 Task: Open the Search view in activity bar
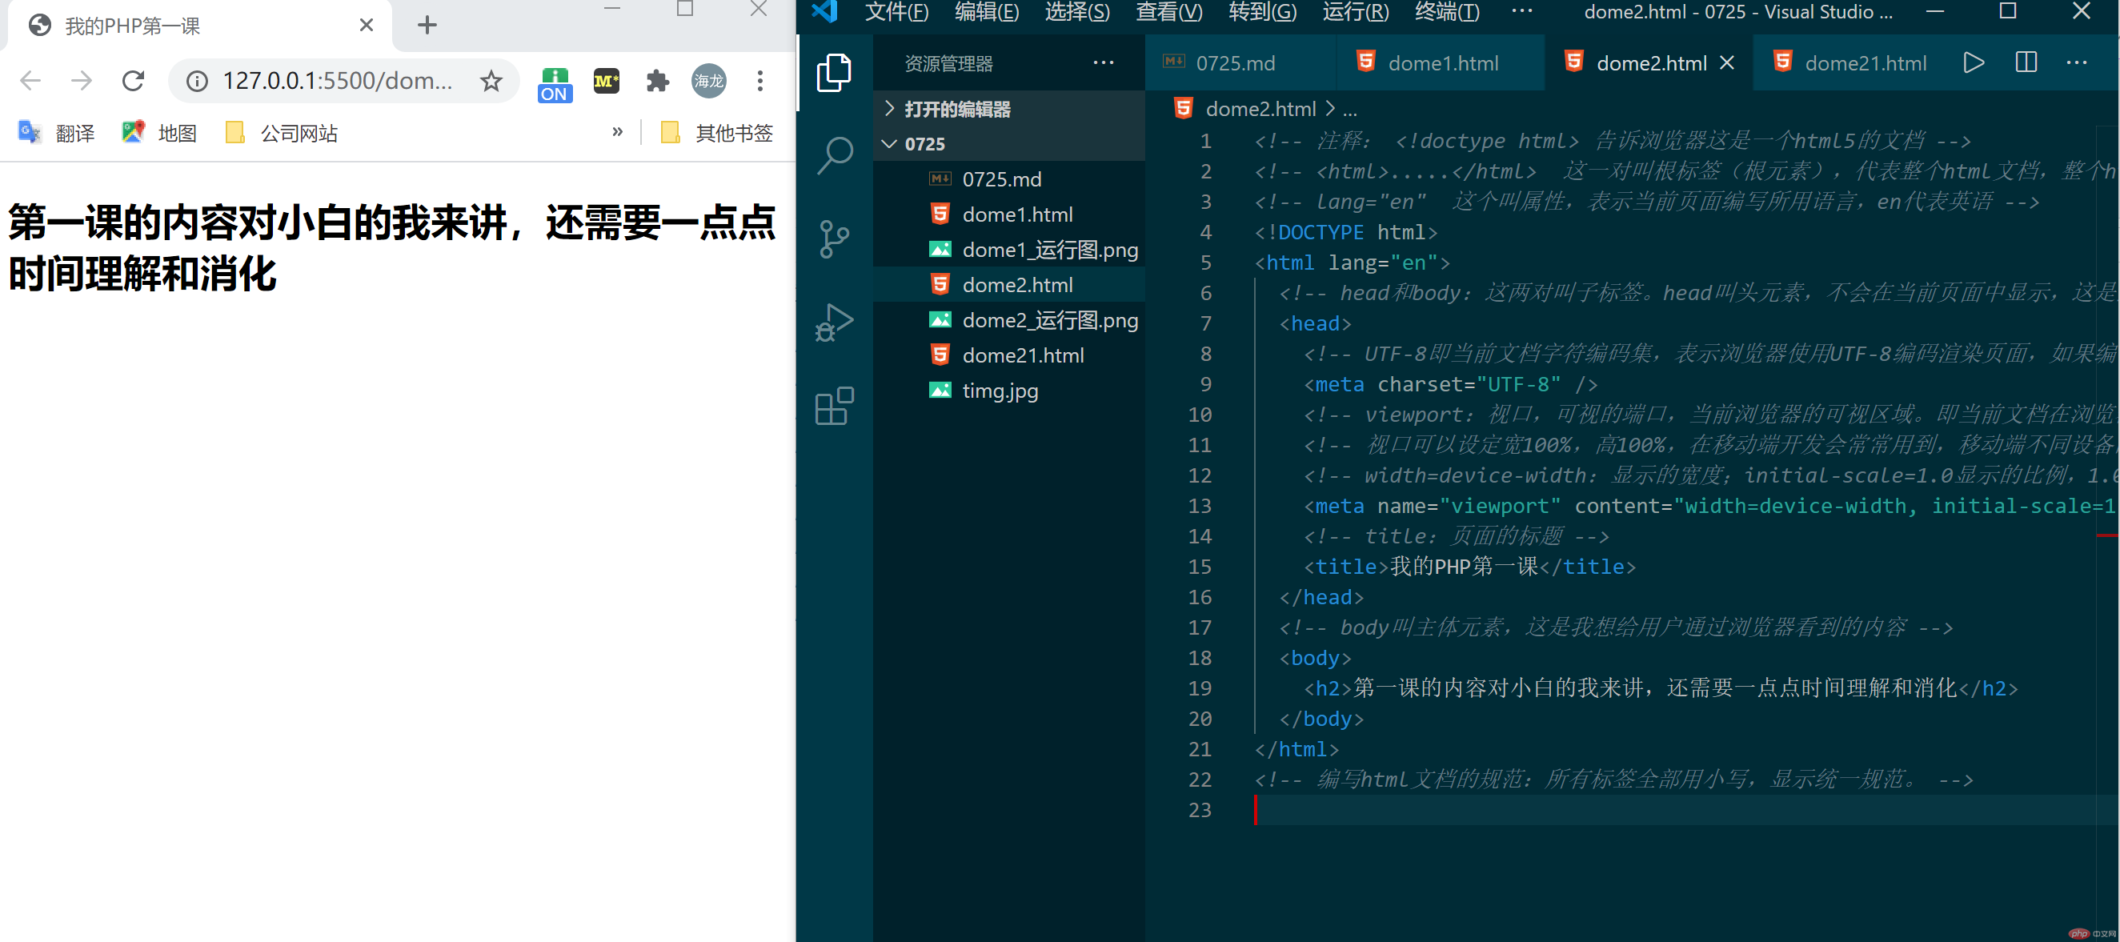click(x=834, y=155)
